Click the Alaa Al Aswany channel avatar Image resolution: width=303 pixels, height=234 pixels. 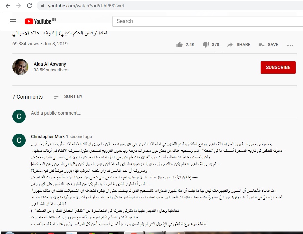pyautogui.click(x=20, y=67)
